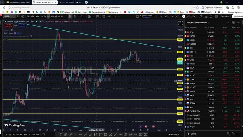Image resolution: width=243 pixels, height=137 pixels.
Task: Select the 12-hour timeframe
Action: click(52, 16)
